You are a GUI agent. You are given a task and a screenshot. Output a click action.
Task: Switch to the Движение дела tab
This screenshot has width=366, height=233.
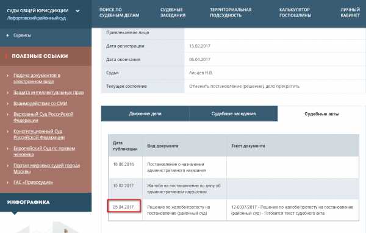[145, 113]
